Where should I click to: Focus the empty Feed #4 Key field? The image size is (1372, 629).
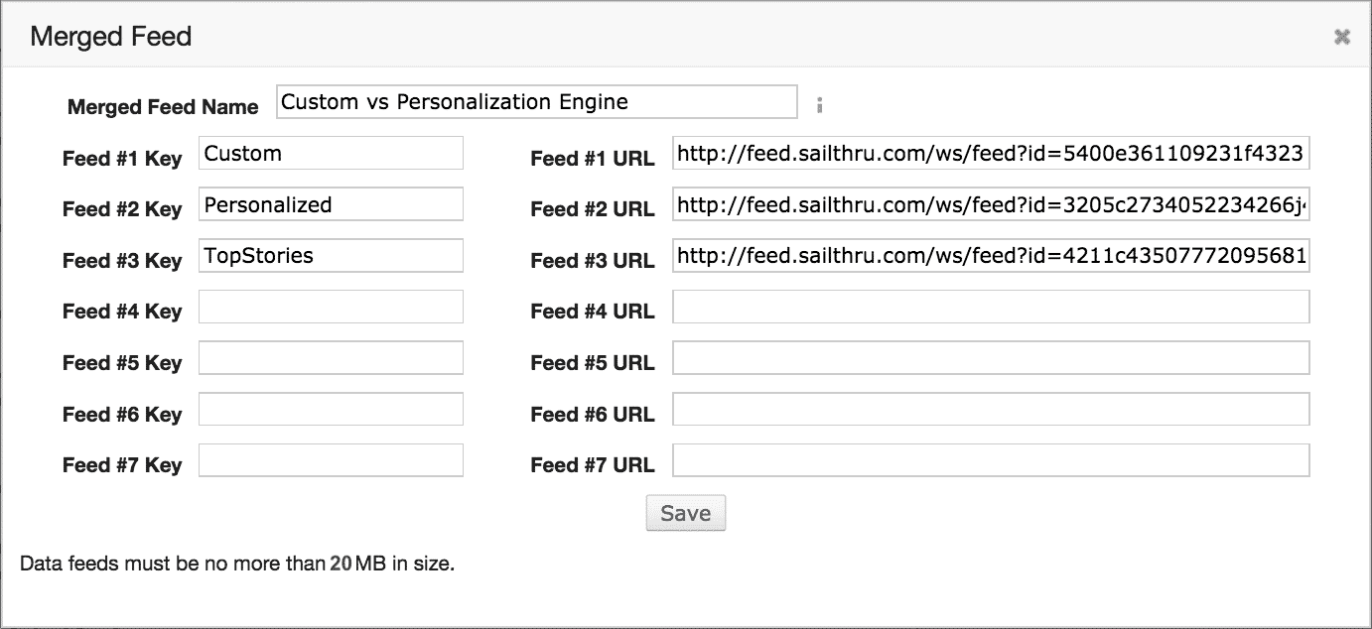point(331,307)
